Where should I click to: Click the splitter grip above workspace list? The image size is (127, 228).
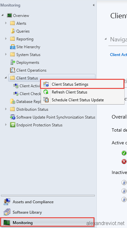(x=48, y=195)
